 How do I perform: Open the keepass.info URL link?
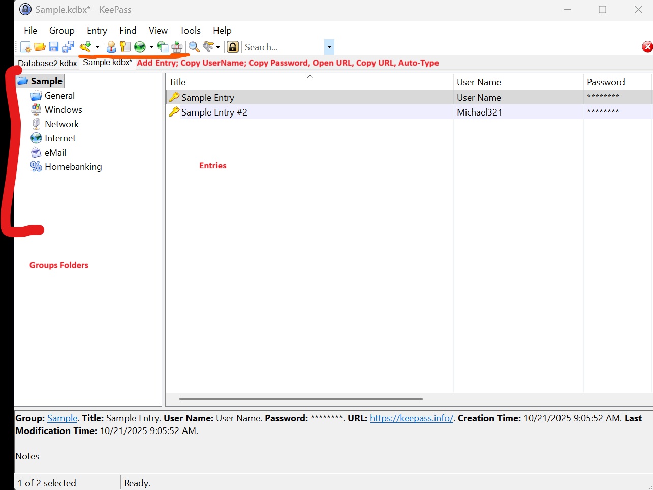pyautogui.click(x=411, y=418)
